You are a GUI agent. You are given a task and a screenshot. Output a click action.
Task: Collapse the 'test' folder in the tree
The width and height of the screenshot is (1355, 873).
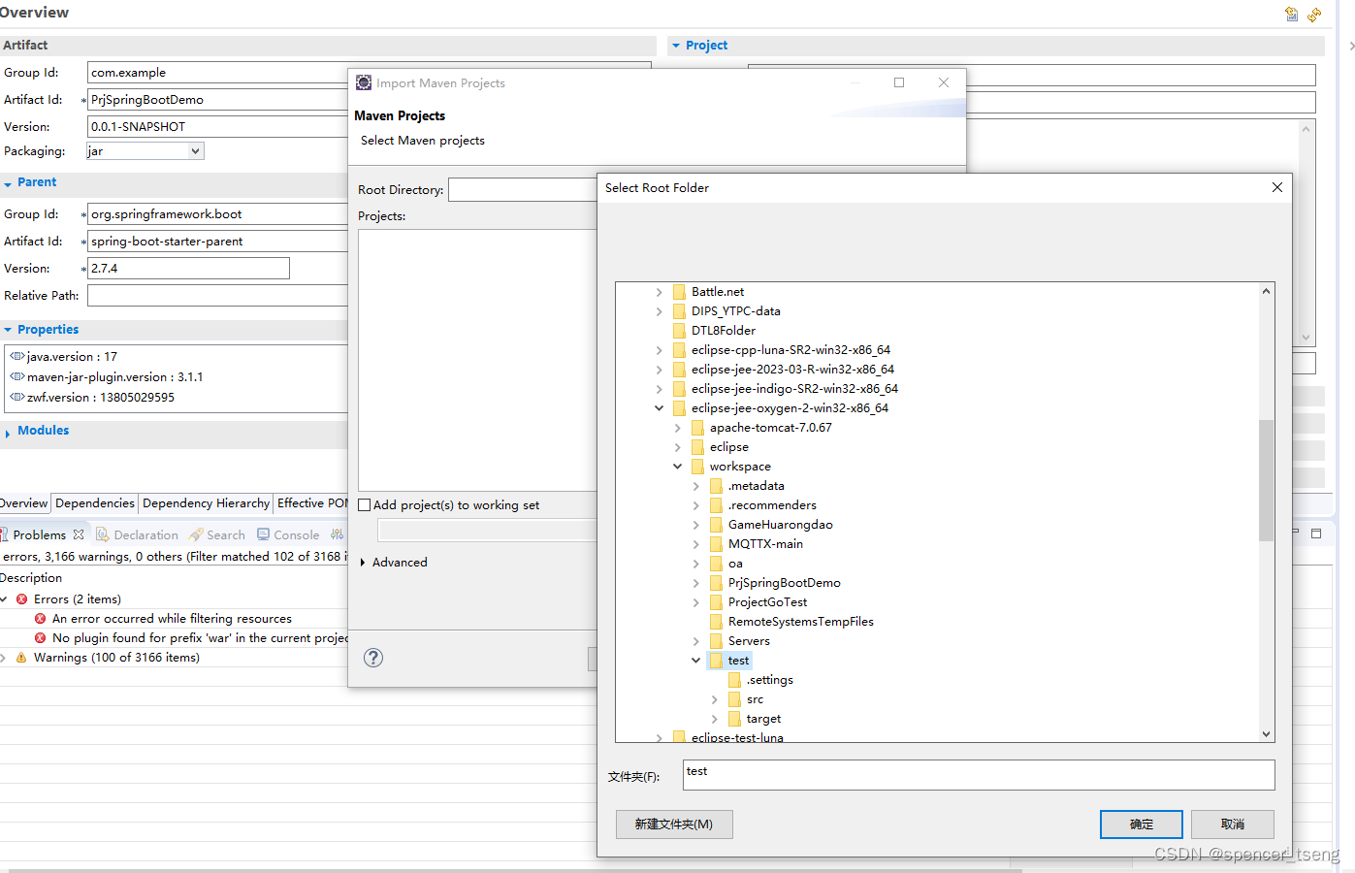pos(695,660)
